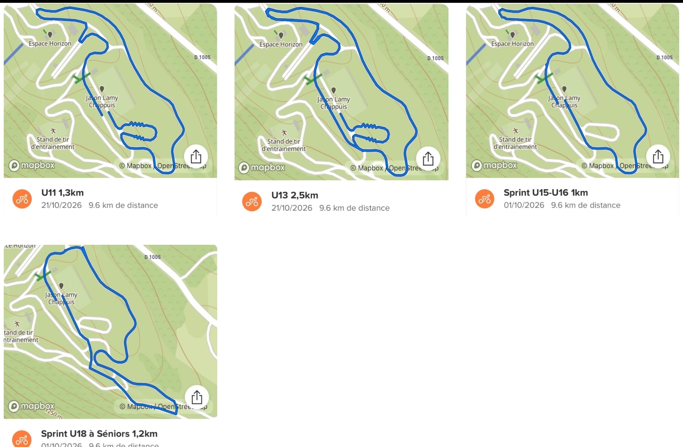Image resolution: width=683 pixels, height=447 pixels.
Task: Click cycling icon beside U13 2,5km
Action: (252, 202)
